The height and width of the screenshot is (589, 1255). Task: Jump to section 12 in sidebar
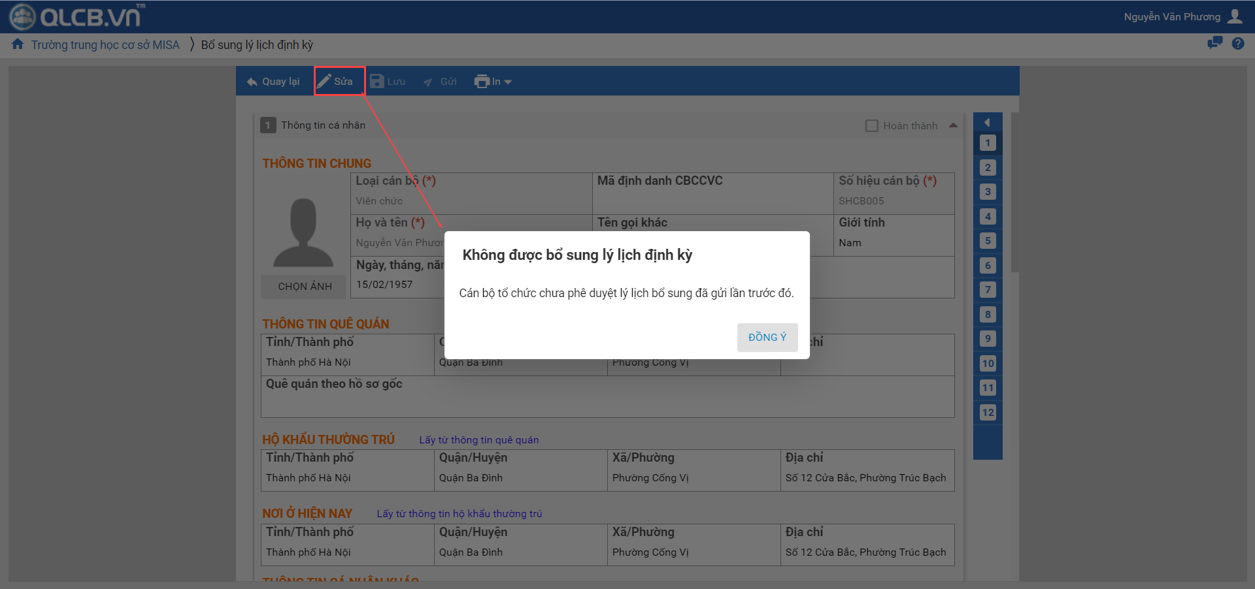point(988,412)
